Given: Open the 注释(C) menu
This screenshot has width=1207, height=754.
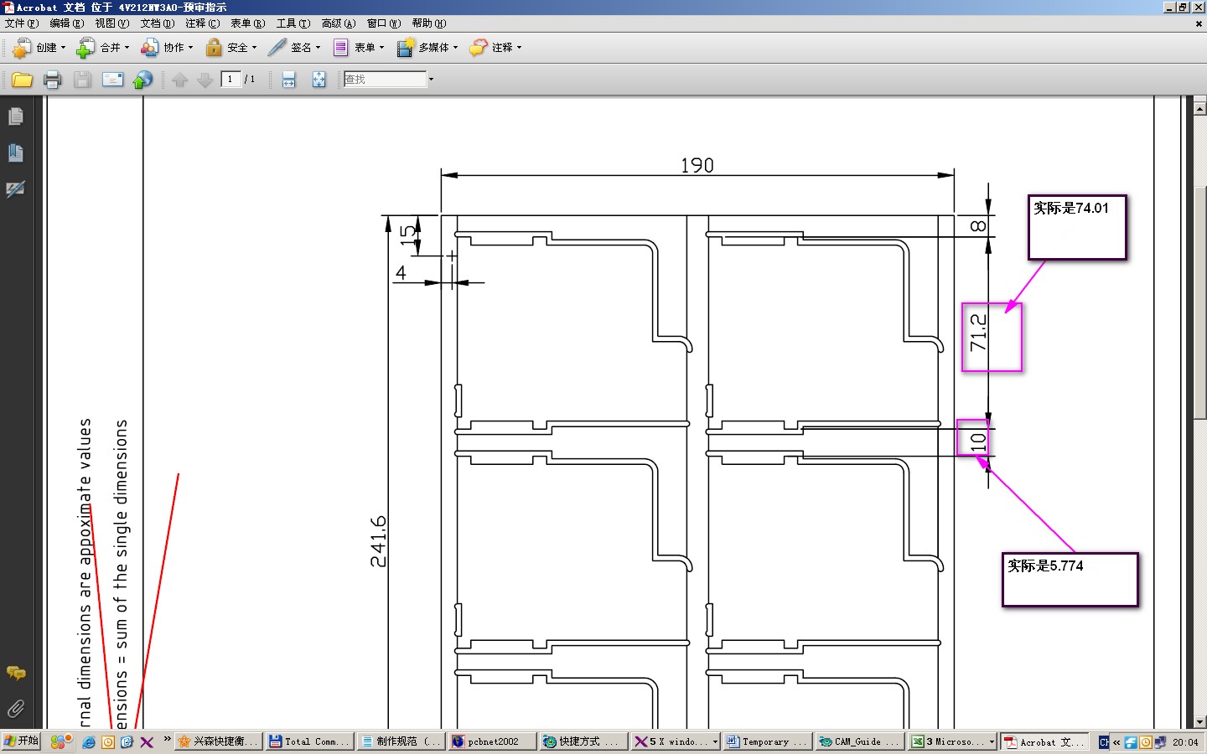Looking at the screenshot, I should pyautogui.click(x=203, y=23).
